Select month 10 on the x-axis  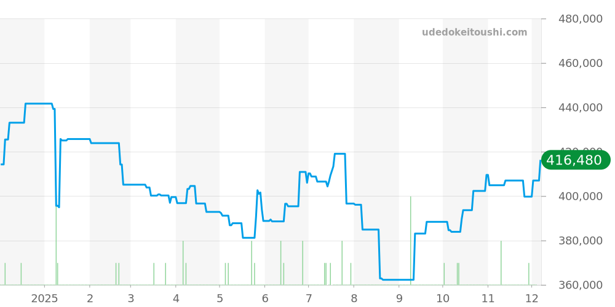[443, 298]
